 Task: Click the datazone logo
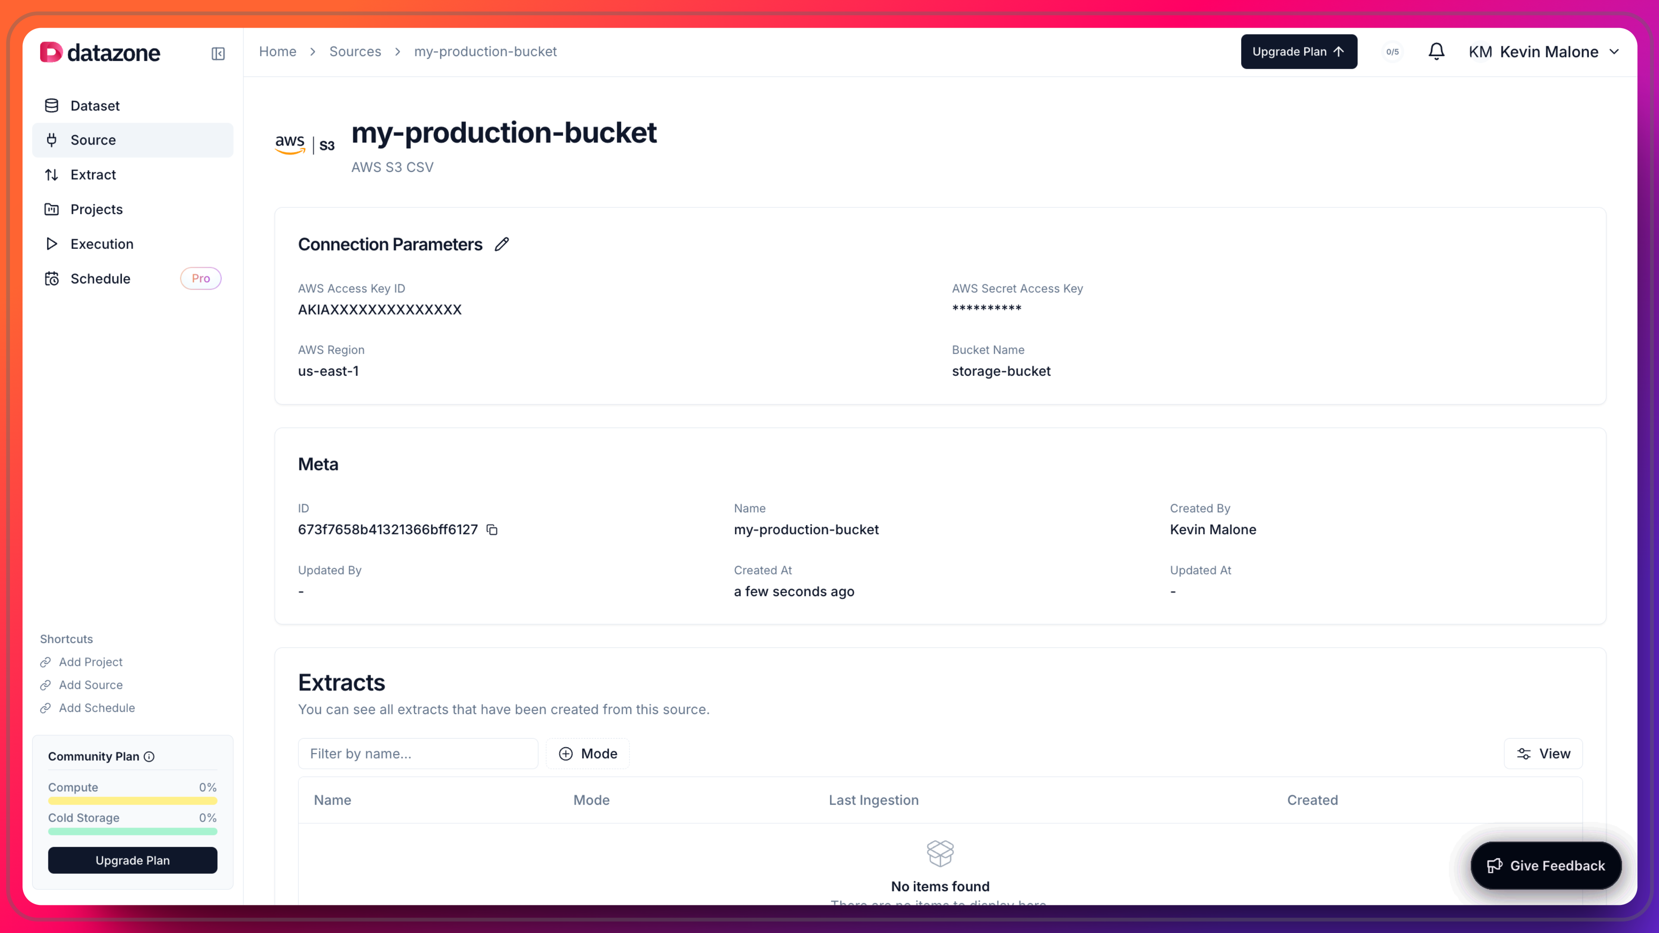pos(100,52)
